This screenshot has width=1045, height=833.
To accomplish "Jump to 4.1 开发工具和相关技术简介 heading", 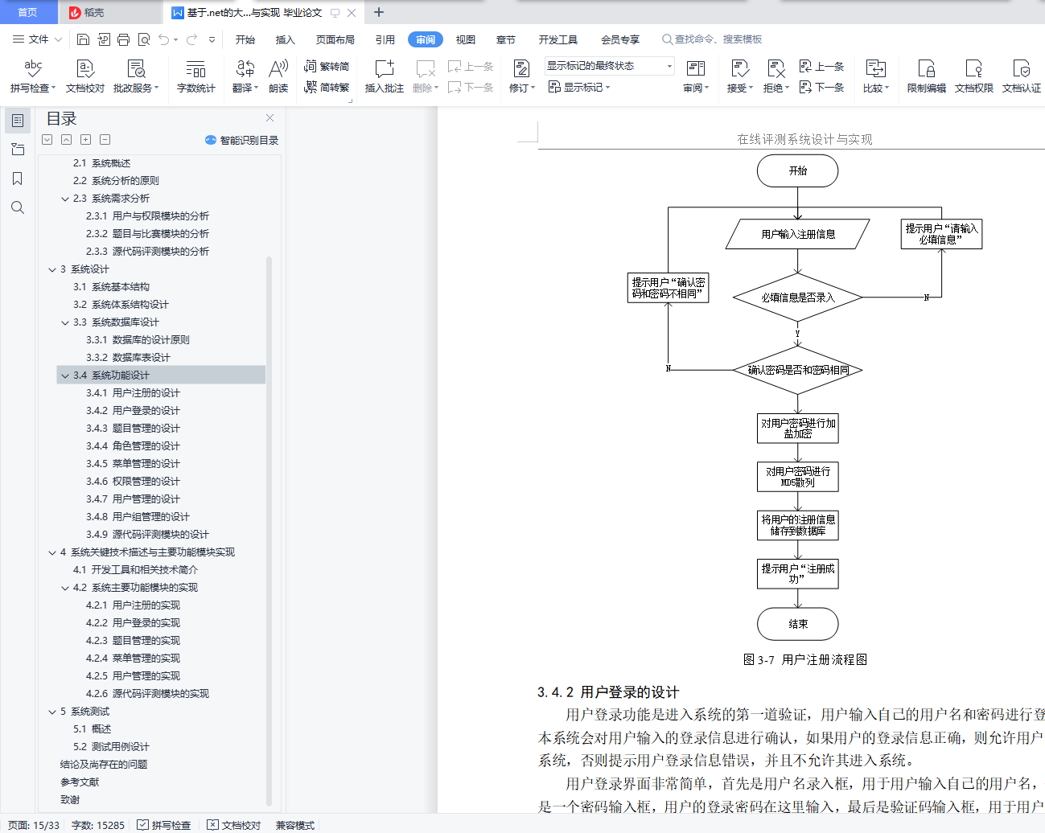I will point(135,570).
